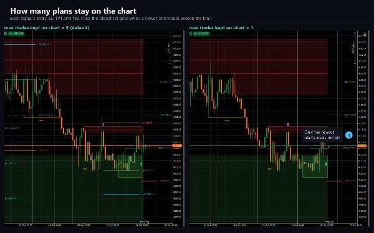Click the green up-arrow signal on the right chart
374x233 pixels.
tap(326, 164)
